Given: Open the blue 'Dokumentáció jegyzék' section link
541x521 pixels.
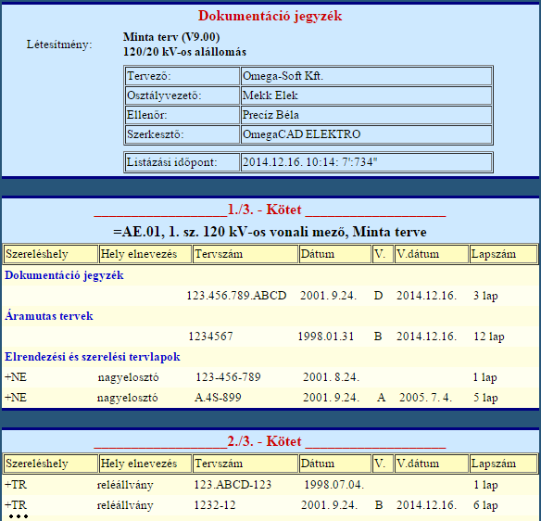Looking at the screenshot, I should pos(64,275).
